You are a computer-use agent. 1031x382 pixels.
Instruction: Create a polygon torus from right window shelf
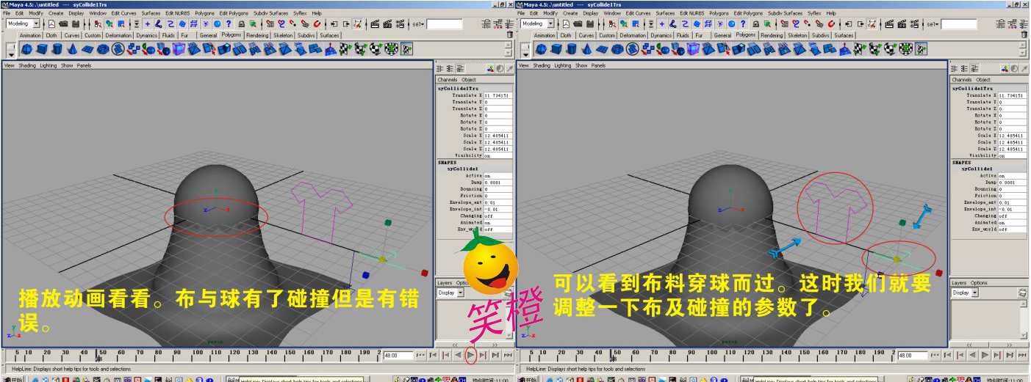(x=618, y=50)
